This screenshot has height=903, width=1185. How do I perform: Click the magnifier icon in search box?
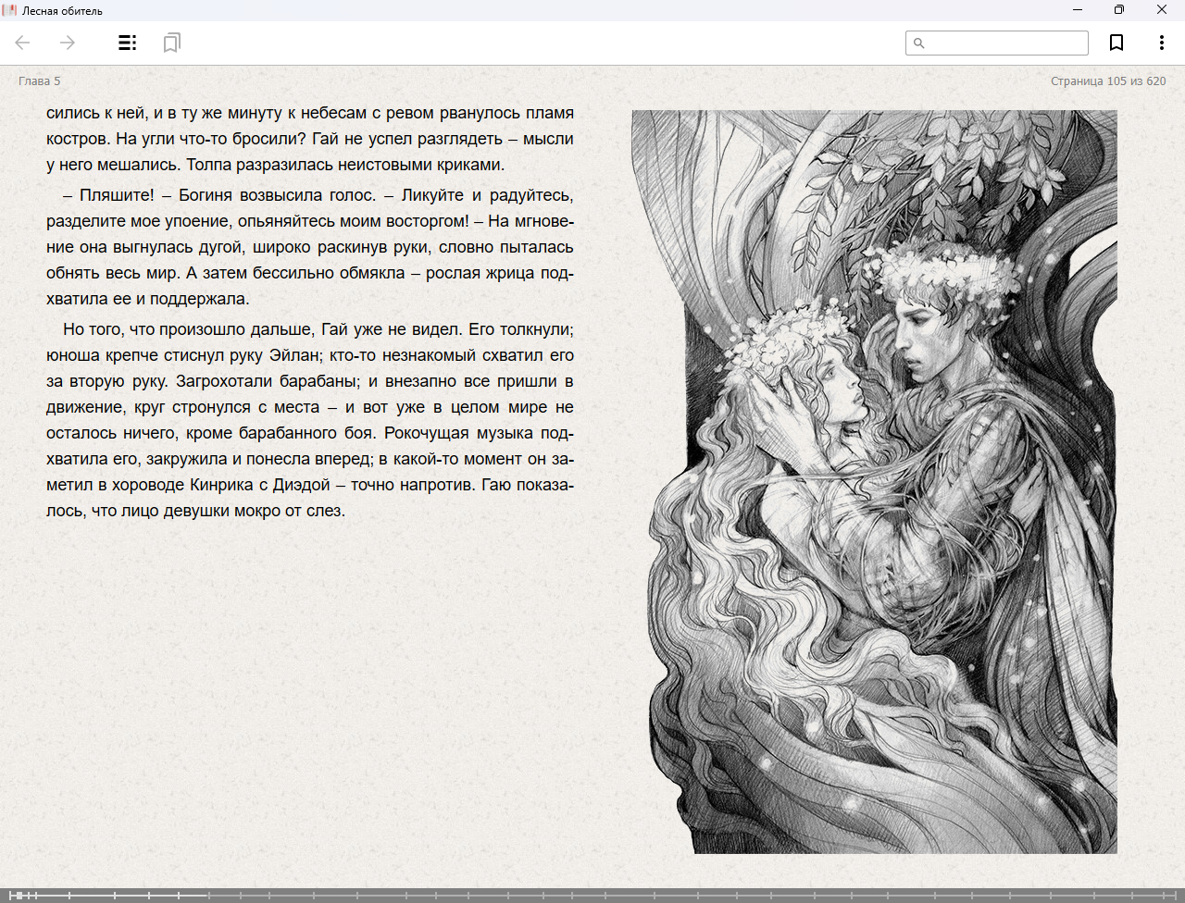pyautogui.click(x=919, y=43)
